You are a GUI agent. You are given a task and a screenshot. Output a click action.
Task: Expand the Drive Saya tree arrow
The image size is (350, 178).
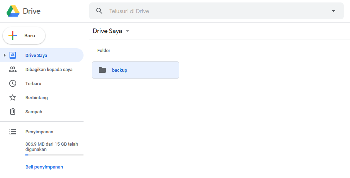(x=5, y=55)
